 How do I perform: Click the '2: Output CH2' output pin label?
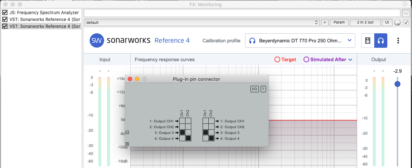click(232, 127)
